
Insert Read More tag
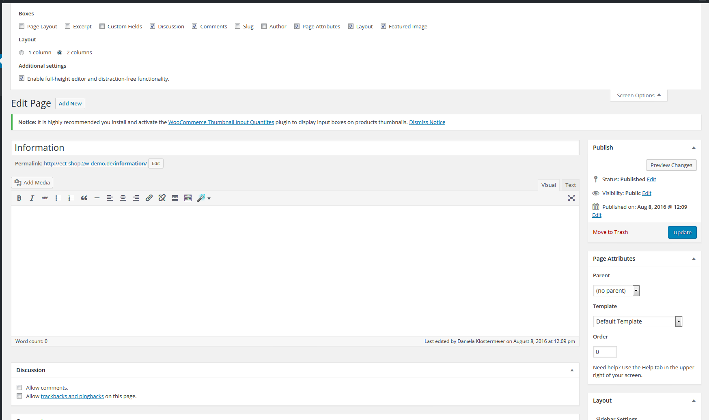[175, 198]
